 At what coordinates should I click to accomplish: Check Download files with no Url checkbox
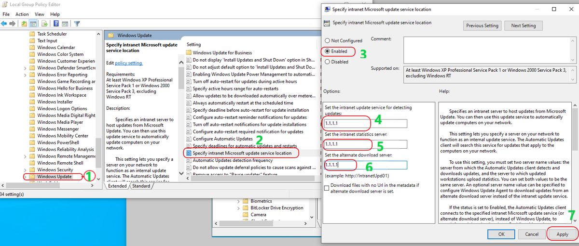pos(327,188)
